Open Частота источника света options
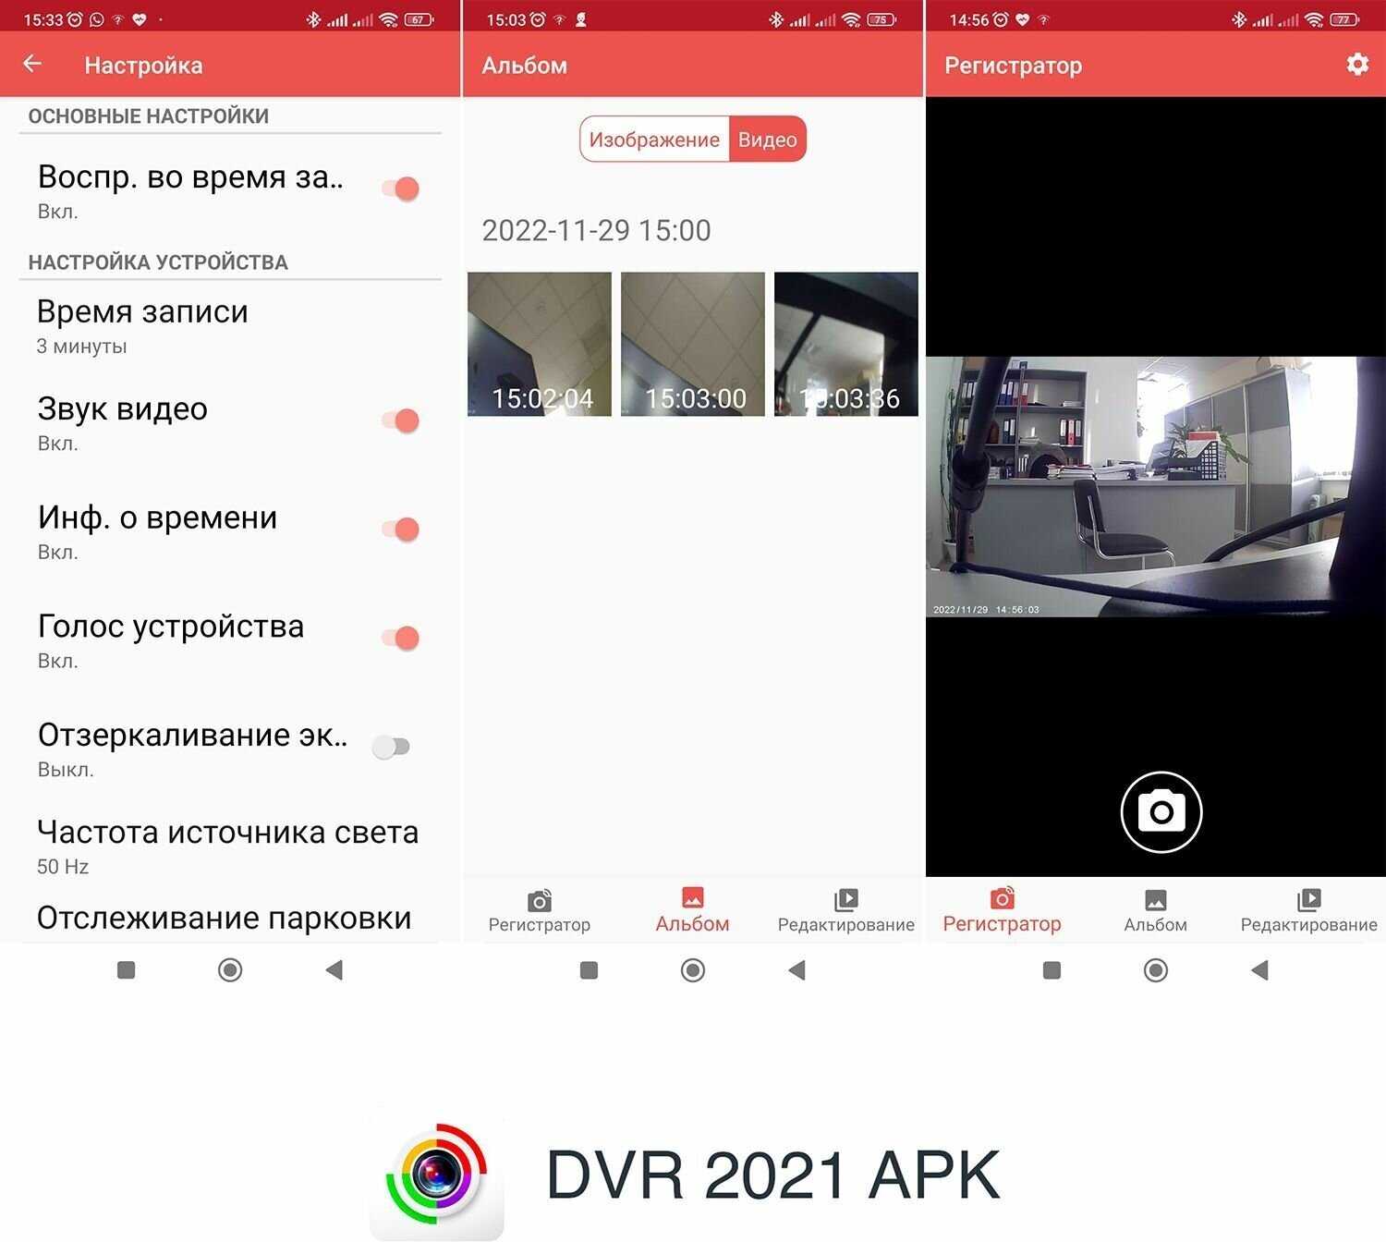 tap(227, 846)
